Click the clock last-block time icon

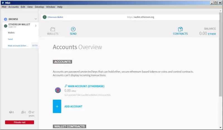30,112
